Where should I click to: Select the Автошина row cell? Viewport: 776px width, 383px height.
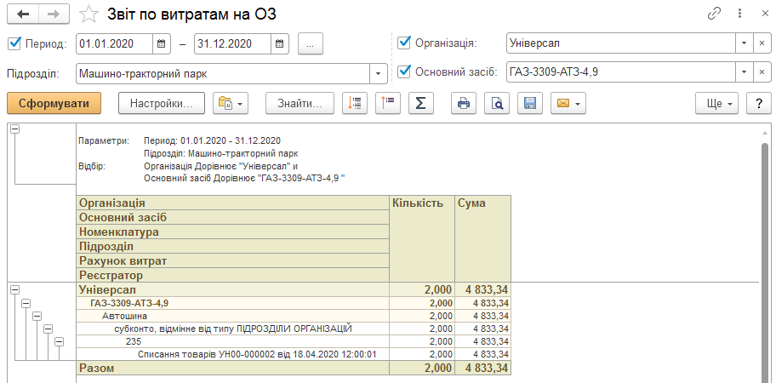click(233, 316)
